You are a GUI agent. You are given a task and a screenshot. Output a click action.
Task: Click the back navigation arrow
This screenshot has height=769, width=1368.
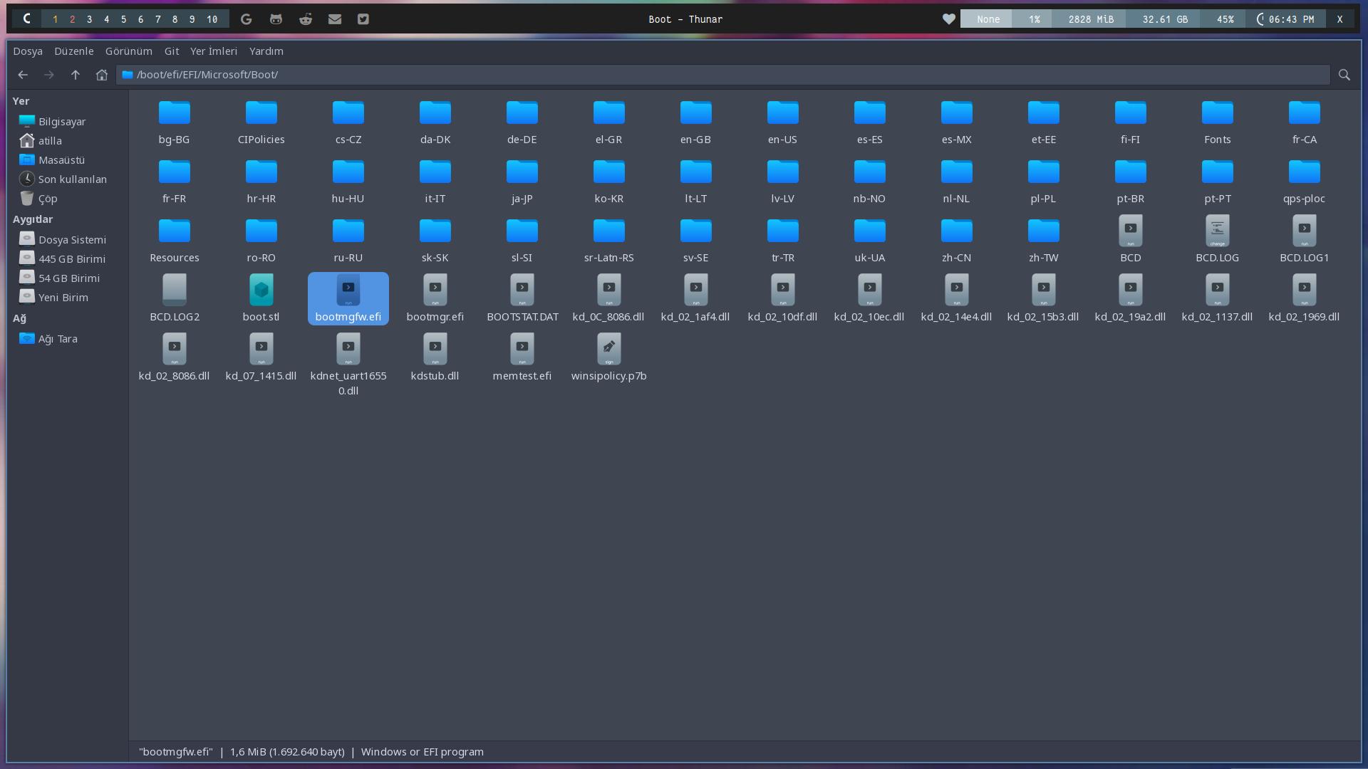click(x=23, y=75)
